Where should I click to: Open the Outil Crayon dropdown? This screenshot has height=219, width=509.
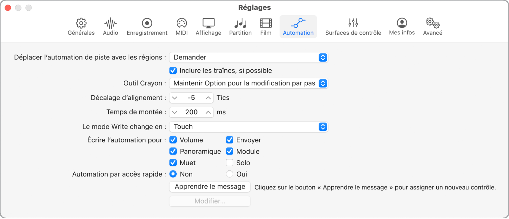[248, 83]
